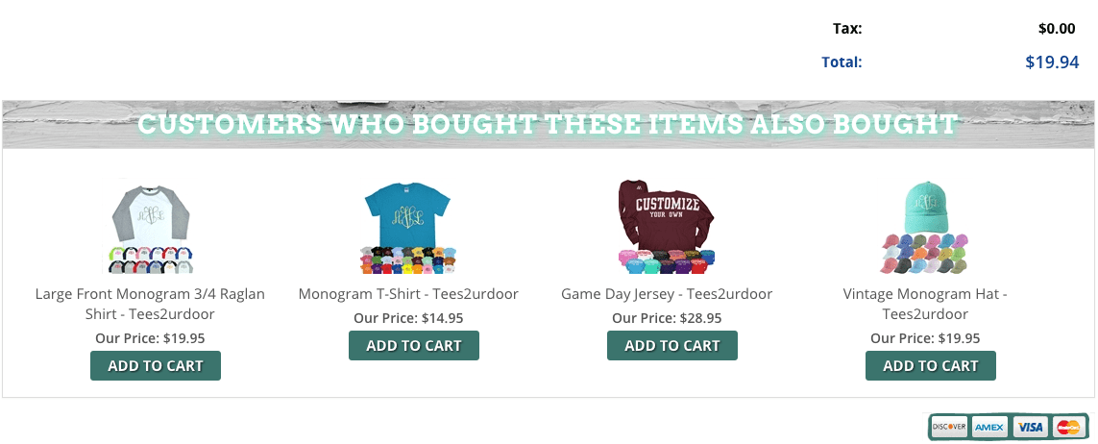Click the VISA card payment icon
The width and height of the screenshot is (1098, 444).
(x=1030, y=427)
